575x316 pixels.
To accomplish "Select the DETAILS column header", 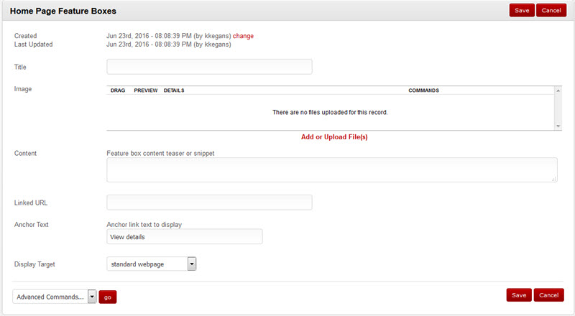I will point(174,91).
